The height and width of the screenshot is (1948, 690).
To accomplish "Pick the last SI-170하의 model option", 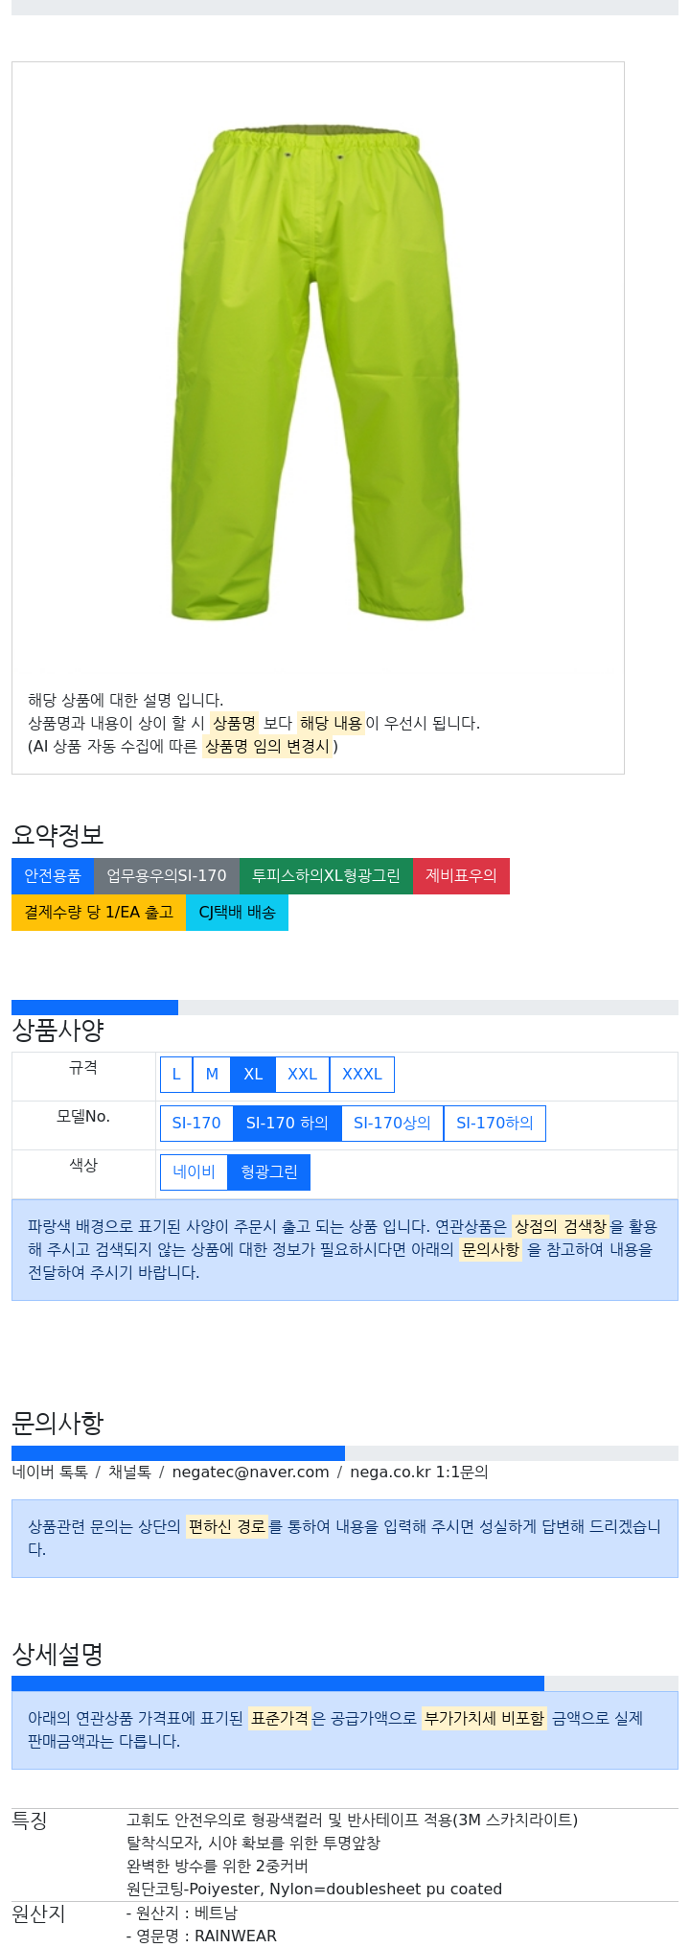I will tap(494, 1124).
